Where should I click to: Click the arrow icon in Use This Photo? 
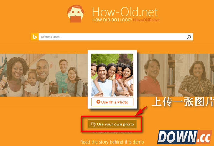click(98, 102)
